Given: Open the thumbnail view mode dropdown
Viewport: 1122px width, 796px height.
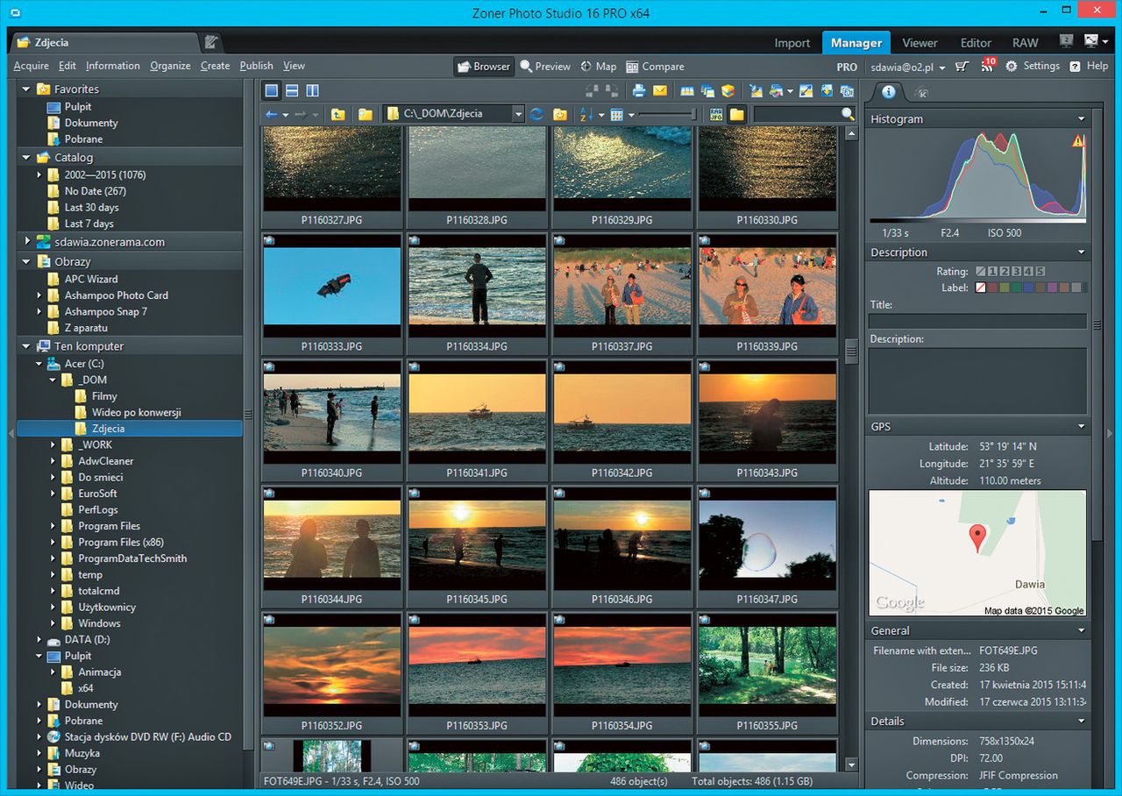Looking at the screenshot, I should (x=631, y=115).
